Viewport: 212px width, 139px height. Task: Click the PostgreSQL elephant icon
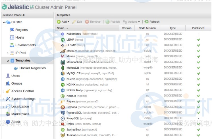coord(63,113)
